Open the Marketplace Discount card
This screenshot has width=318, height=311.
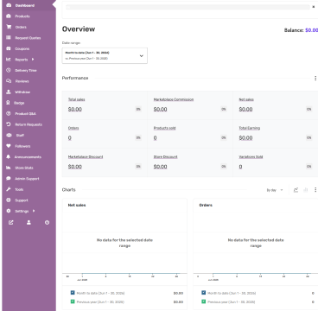(105, 162)
